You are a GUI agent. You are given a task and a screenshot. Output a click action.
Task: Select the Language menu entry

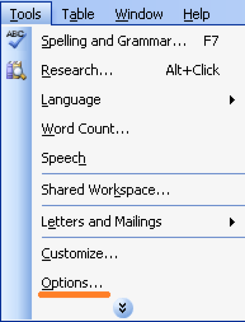coord(71,101)
